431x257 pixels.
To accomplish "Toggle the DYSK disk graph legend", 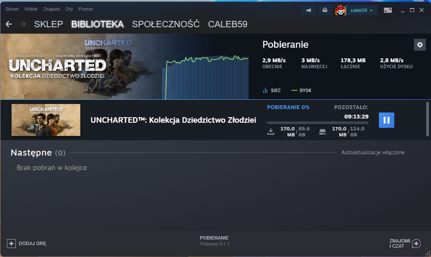I will (301, 90).
